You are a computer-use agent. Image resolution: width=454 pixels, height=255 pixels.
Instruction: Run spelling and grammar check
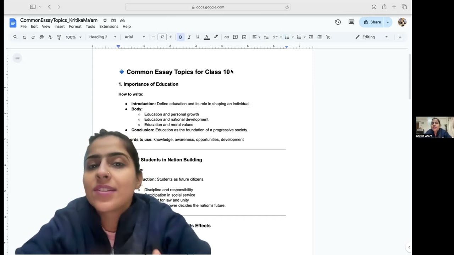[x=50, y=37]
